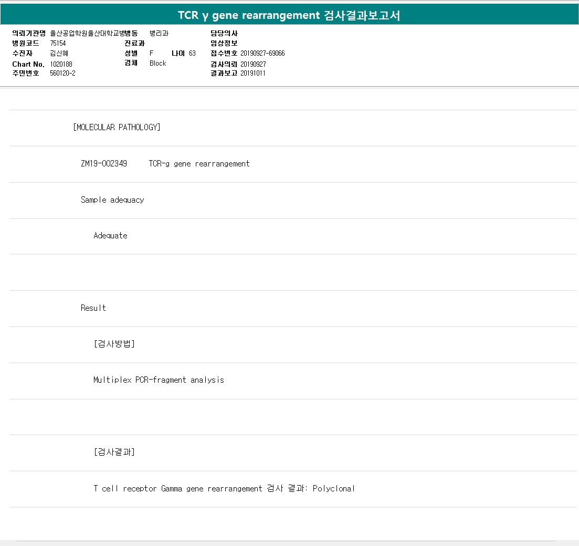Click the [검사방법] heading
Viewport: 579px width, 546px height.
click(114, 344)
